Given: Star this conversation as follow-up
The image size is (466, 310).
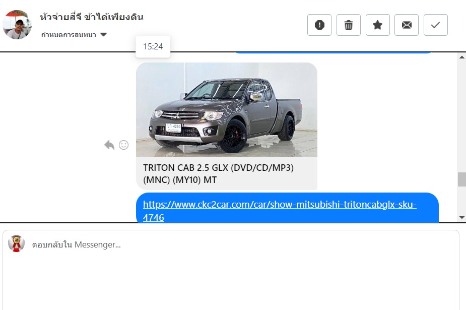Looking at the screenshot, I should coord(377,25).
